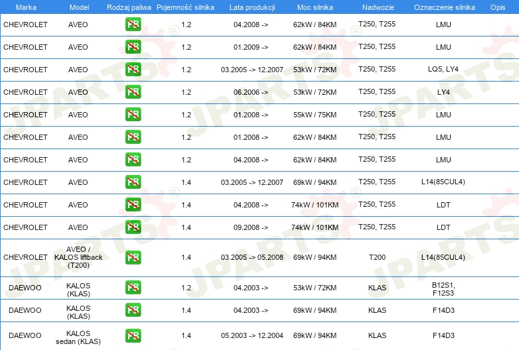519x350 pixels.
Task: Select 'AVEO / KALOS liftback (T200)' model cell
Action: (78, 257)
